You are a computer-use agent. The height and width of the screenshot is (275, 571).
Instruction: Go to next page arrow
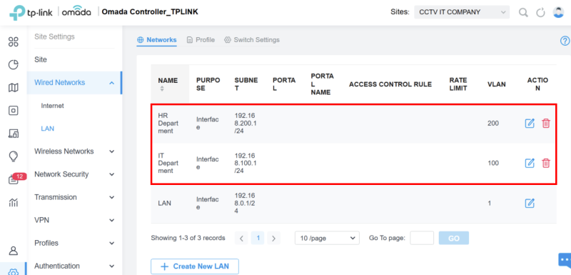coord(273,238)
